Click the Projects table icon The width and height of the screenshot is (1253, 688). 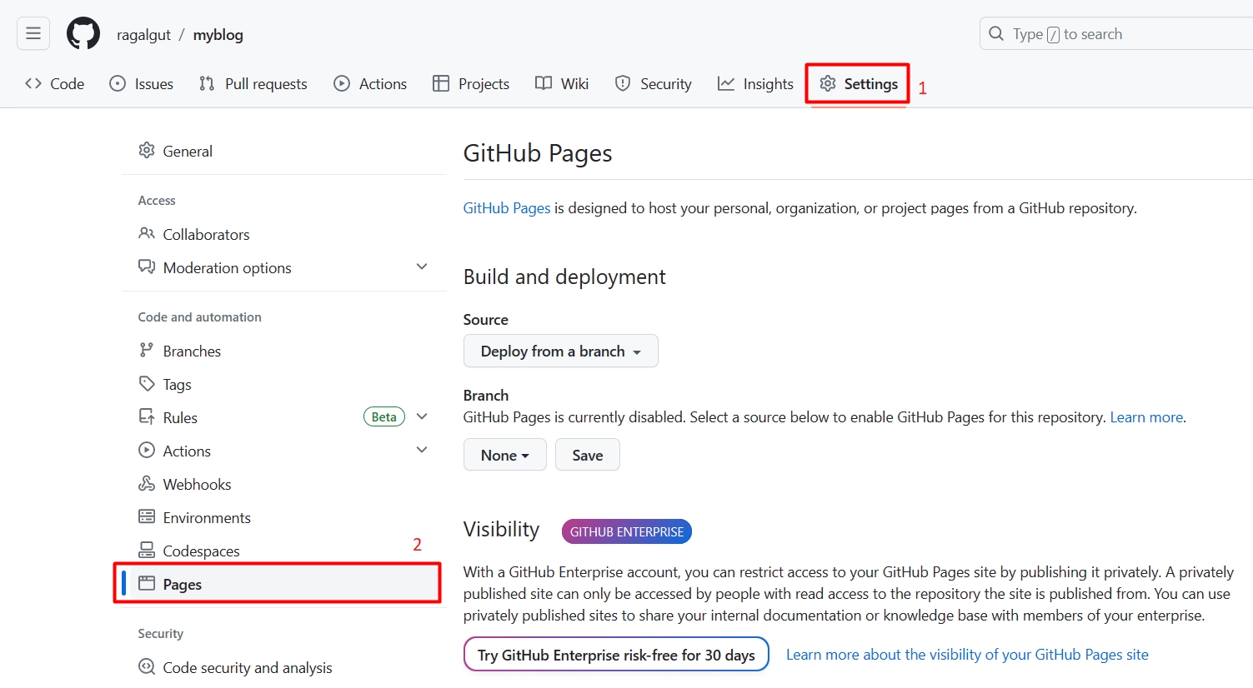click(441, 83)
